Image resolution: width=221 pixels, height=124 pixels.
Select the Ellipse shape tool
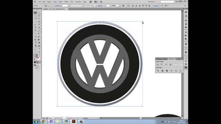(39, 21)
